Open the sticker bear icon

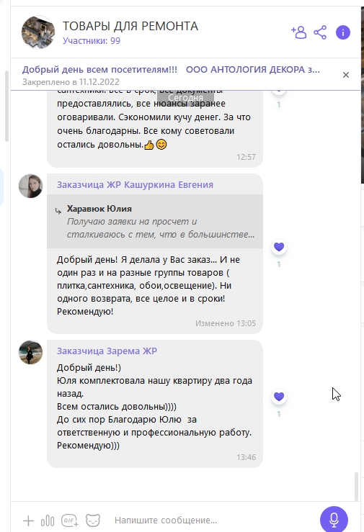click(93, 520)
